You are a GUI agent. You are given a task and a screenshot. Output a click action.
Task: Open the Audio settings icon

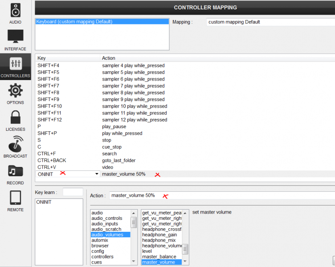click(15, 10)
